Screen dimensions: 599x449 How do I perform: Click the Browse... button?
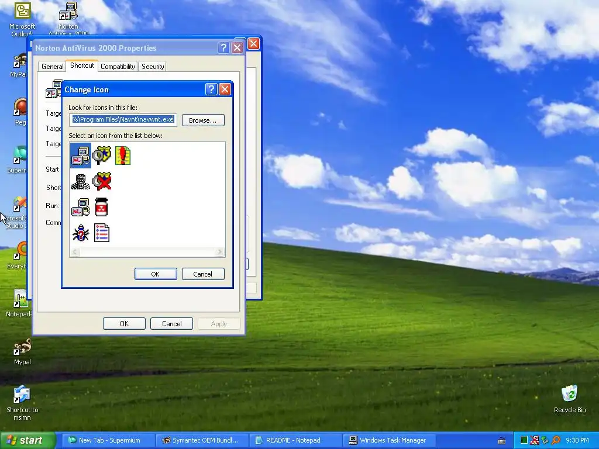click(203, 120)
